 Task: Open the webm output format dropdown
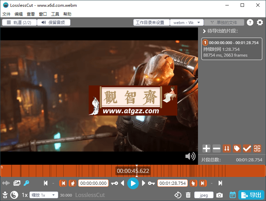click(186, 22)
